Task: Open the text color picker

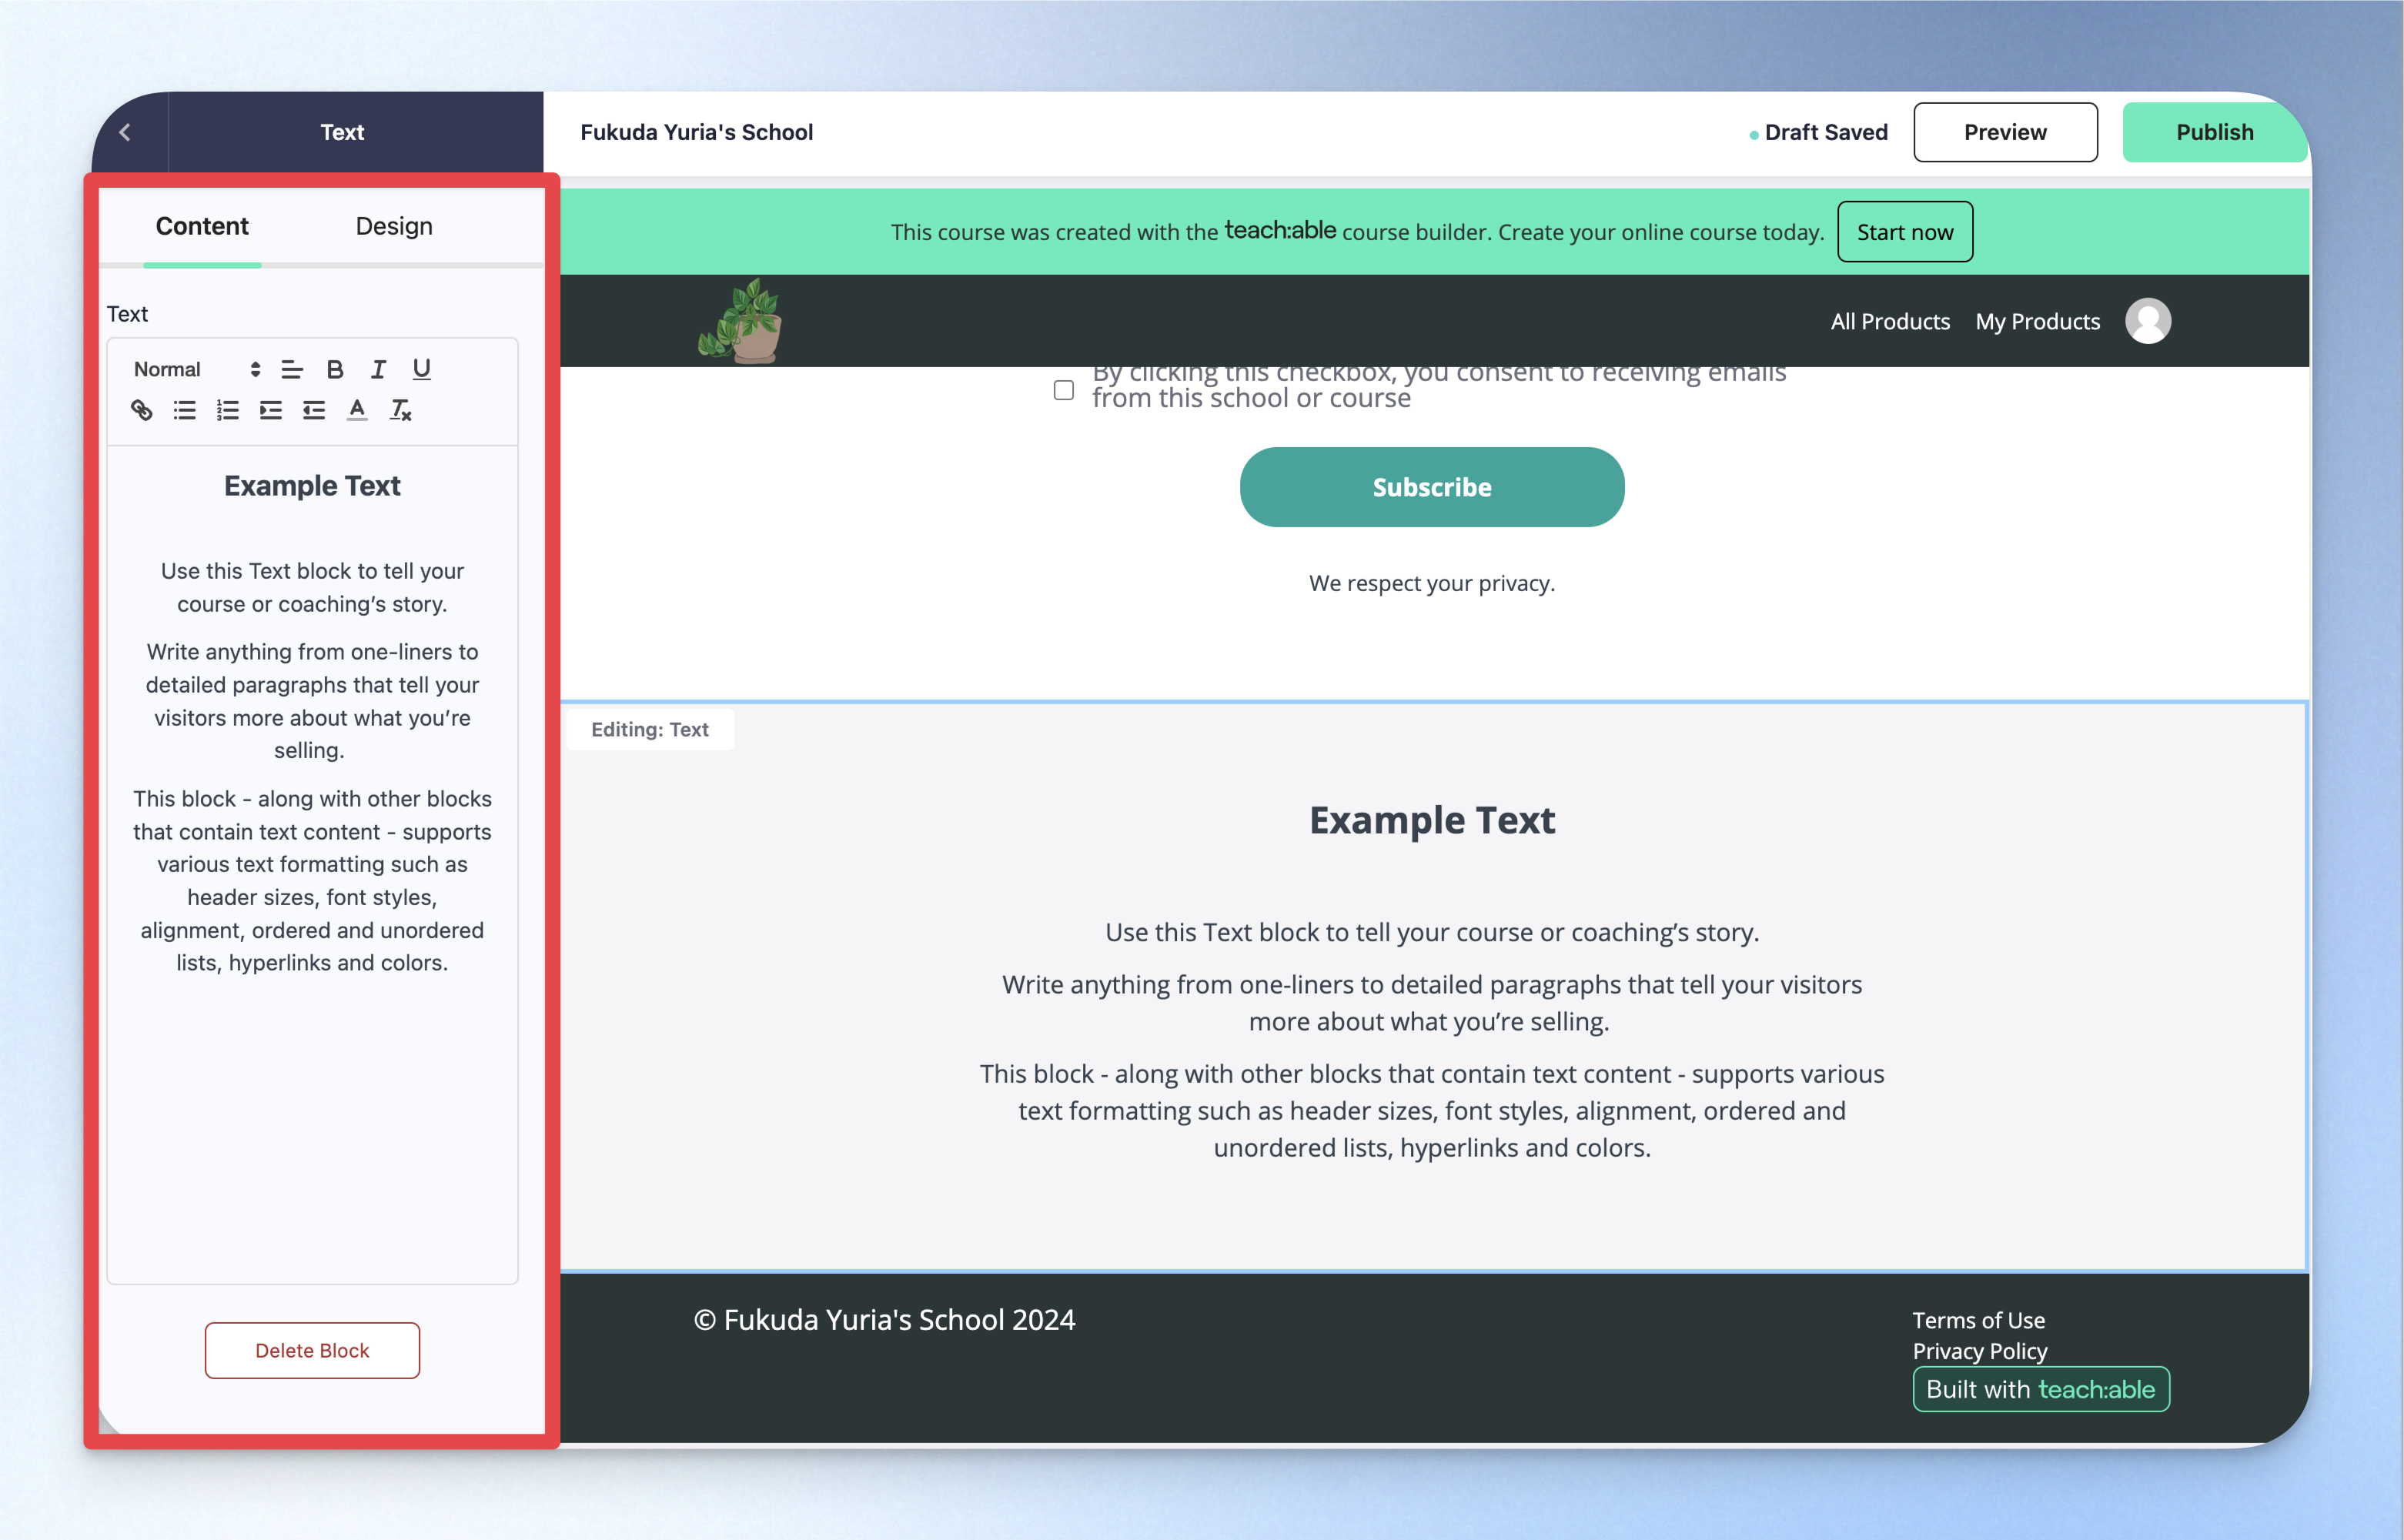Action: [x=357, y=410]
